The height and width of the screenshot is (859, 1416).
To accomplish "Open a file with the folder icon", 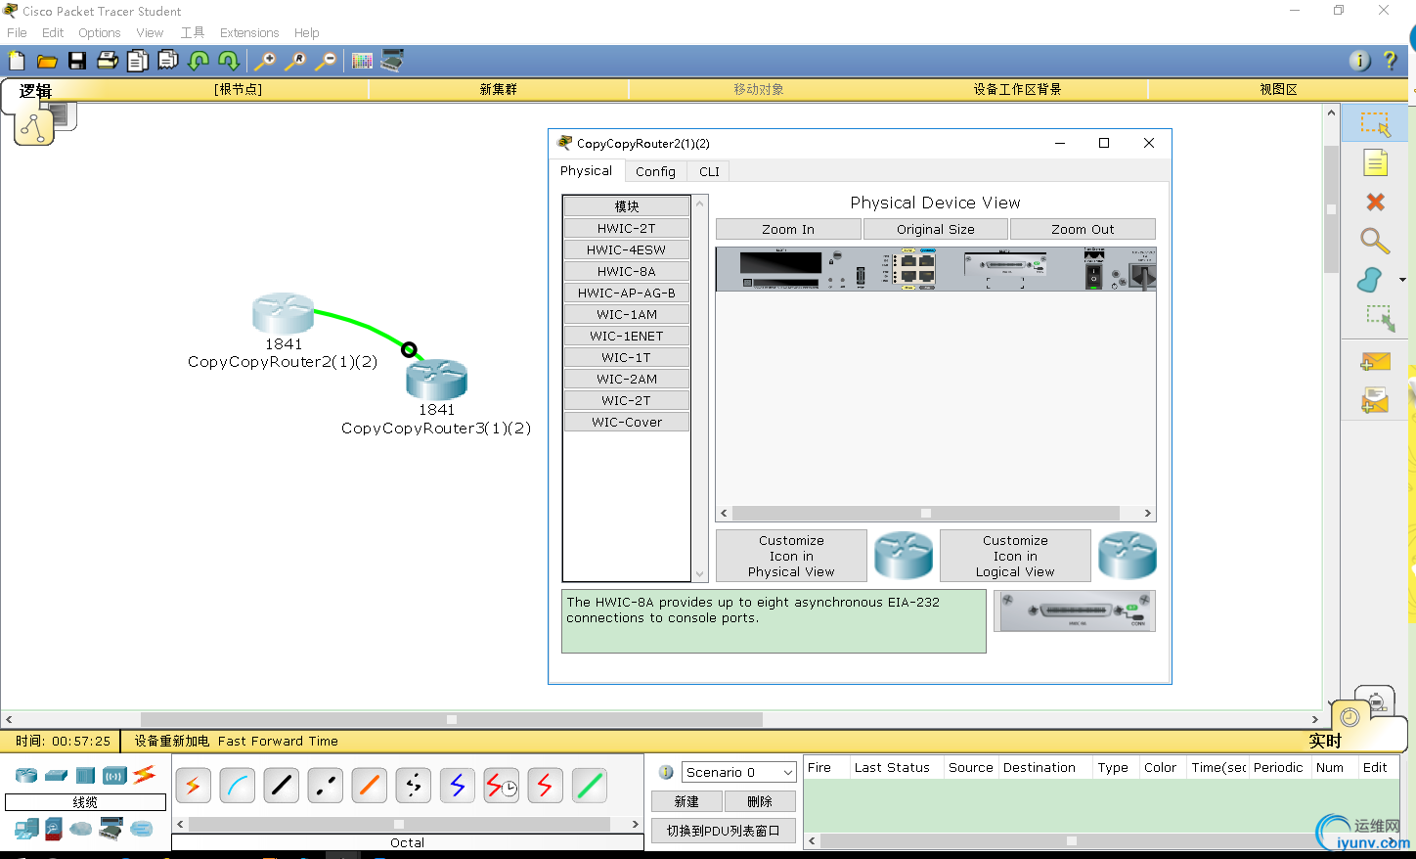I will pyautogui.click(x=47, y=61).
